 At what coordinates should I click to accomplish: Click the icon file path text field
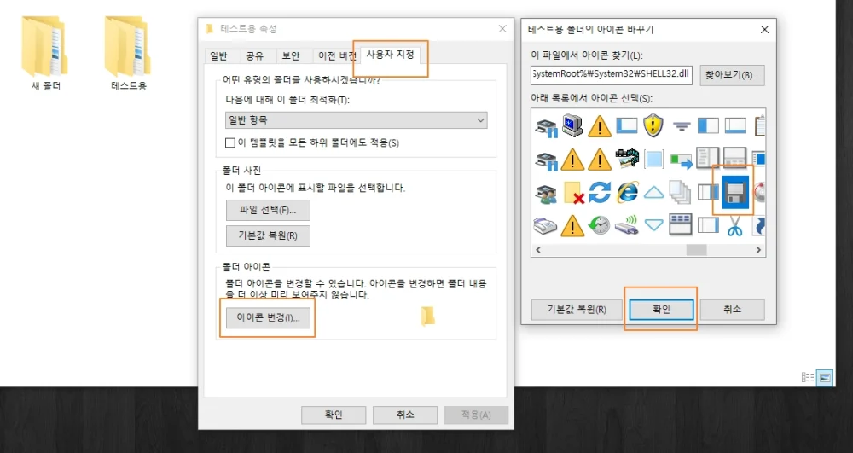pyautogui.click(x=611, y=75)
